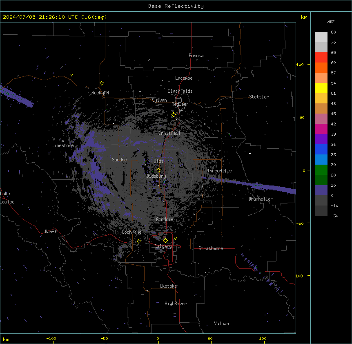352x344 pixels.
Task: Select the HighRiver label
Action: point(176,304)
